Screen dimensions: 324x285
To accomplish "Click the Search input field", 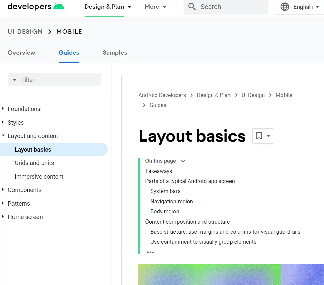I will click(226, 7).
